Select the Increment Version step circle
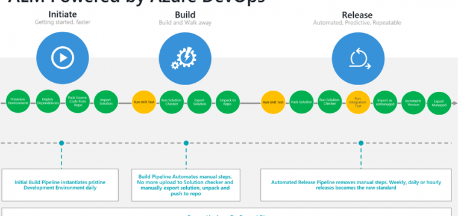Image resolution: width=458 pixels, height=216 pixels. coord(413,103)
